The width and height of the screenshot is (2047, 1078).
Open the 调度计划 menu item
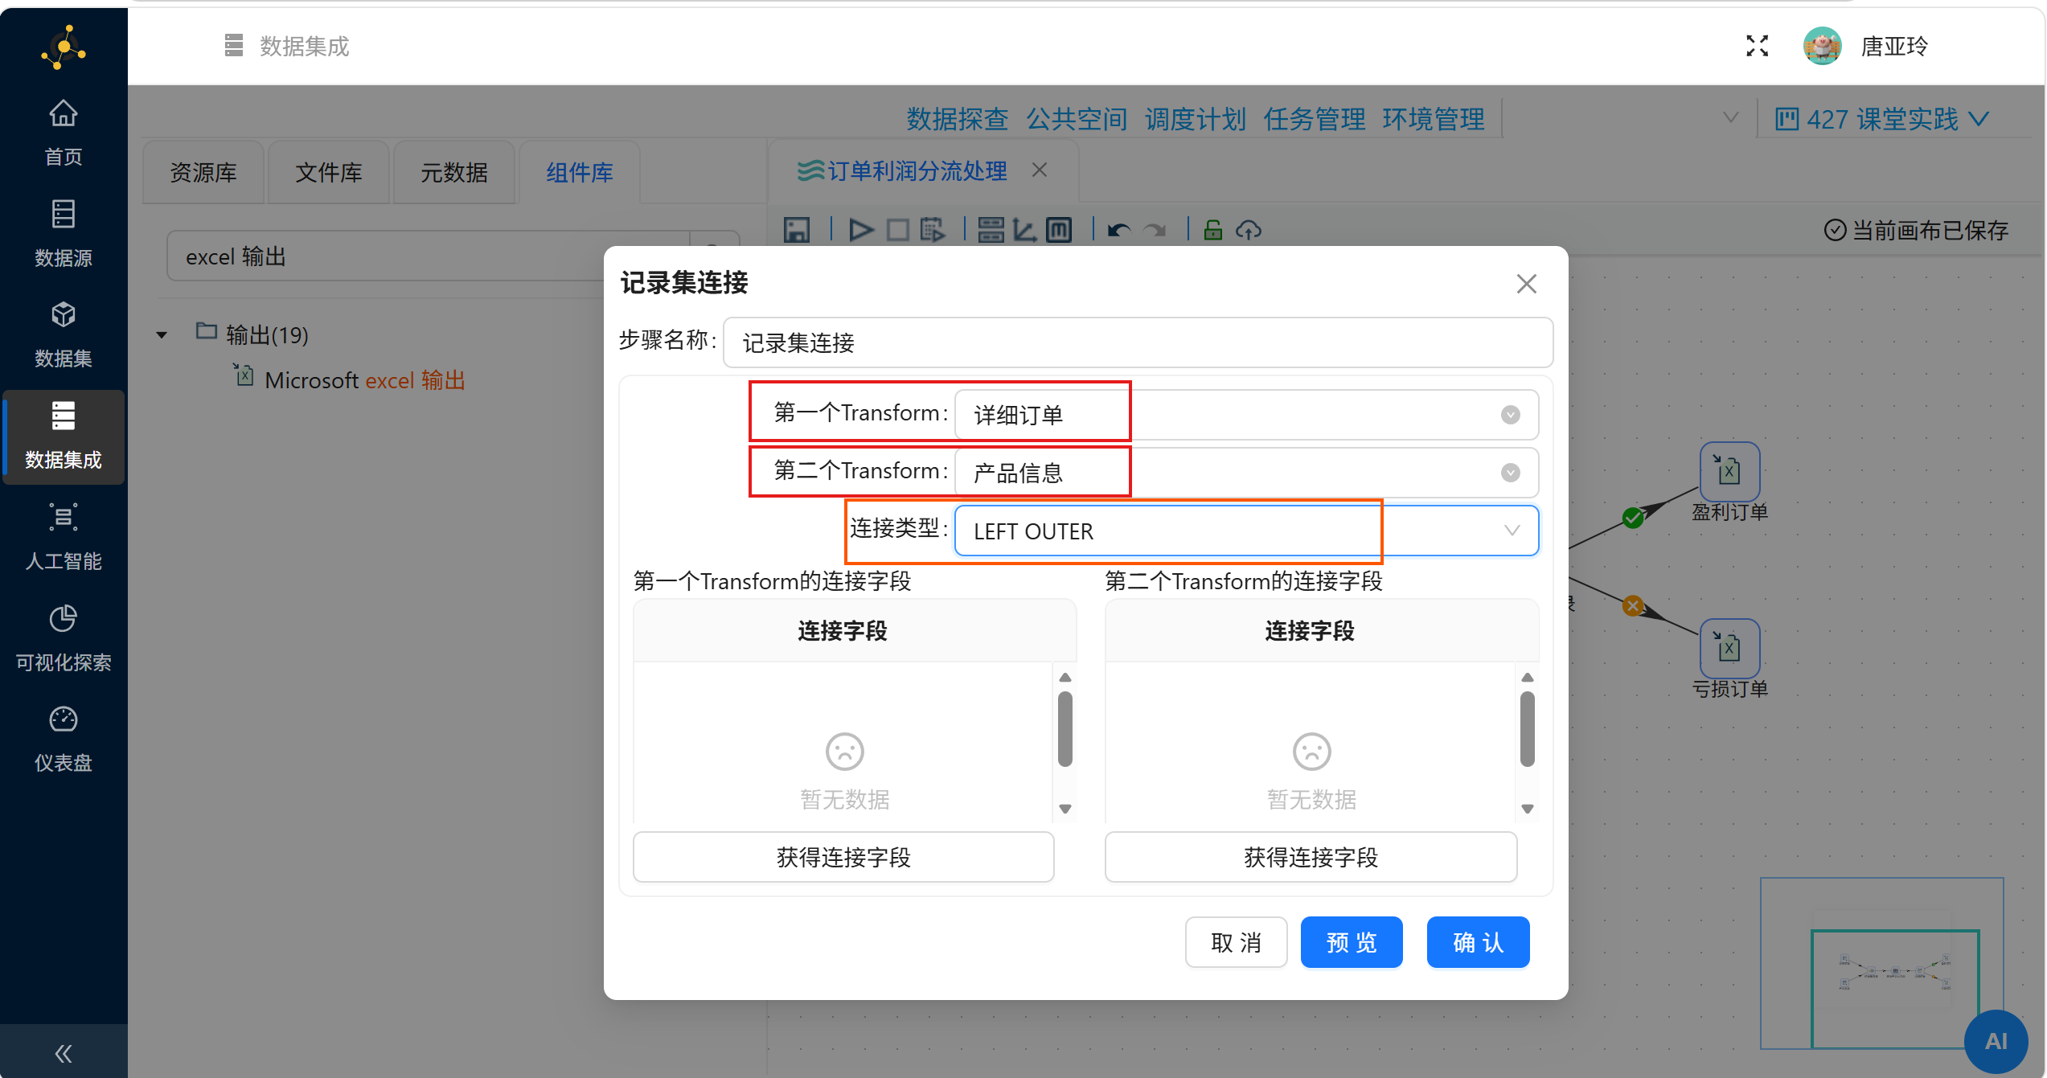(1195, 120)
